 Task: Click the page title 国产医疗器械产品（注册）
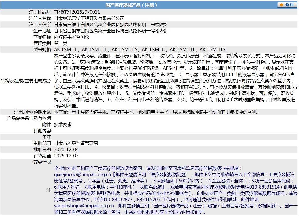click(x=131, y=5)
